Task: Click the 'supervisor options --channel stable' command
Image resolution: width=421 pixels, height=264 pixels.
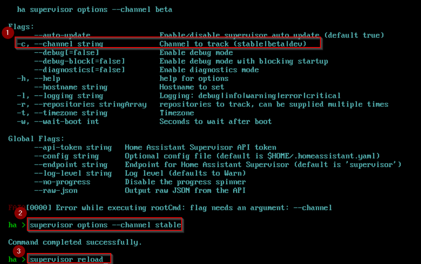Action: coord(105,225)
